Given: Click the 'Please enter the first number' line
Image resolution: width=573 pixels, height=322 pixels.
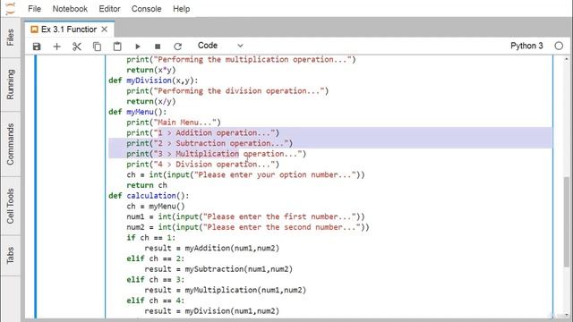Looking at the screenshot, I should 245,216.
